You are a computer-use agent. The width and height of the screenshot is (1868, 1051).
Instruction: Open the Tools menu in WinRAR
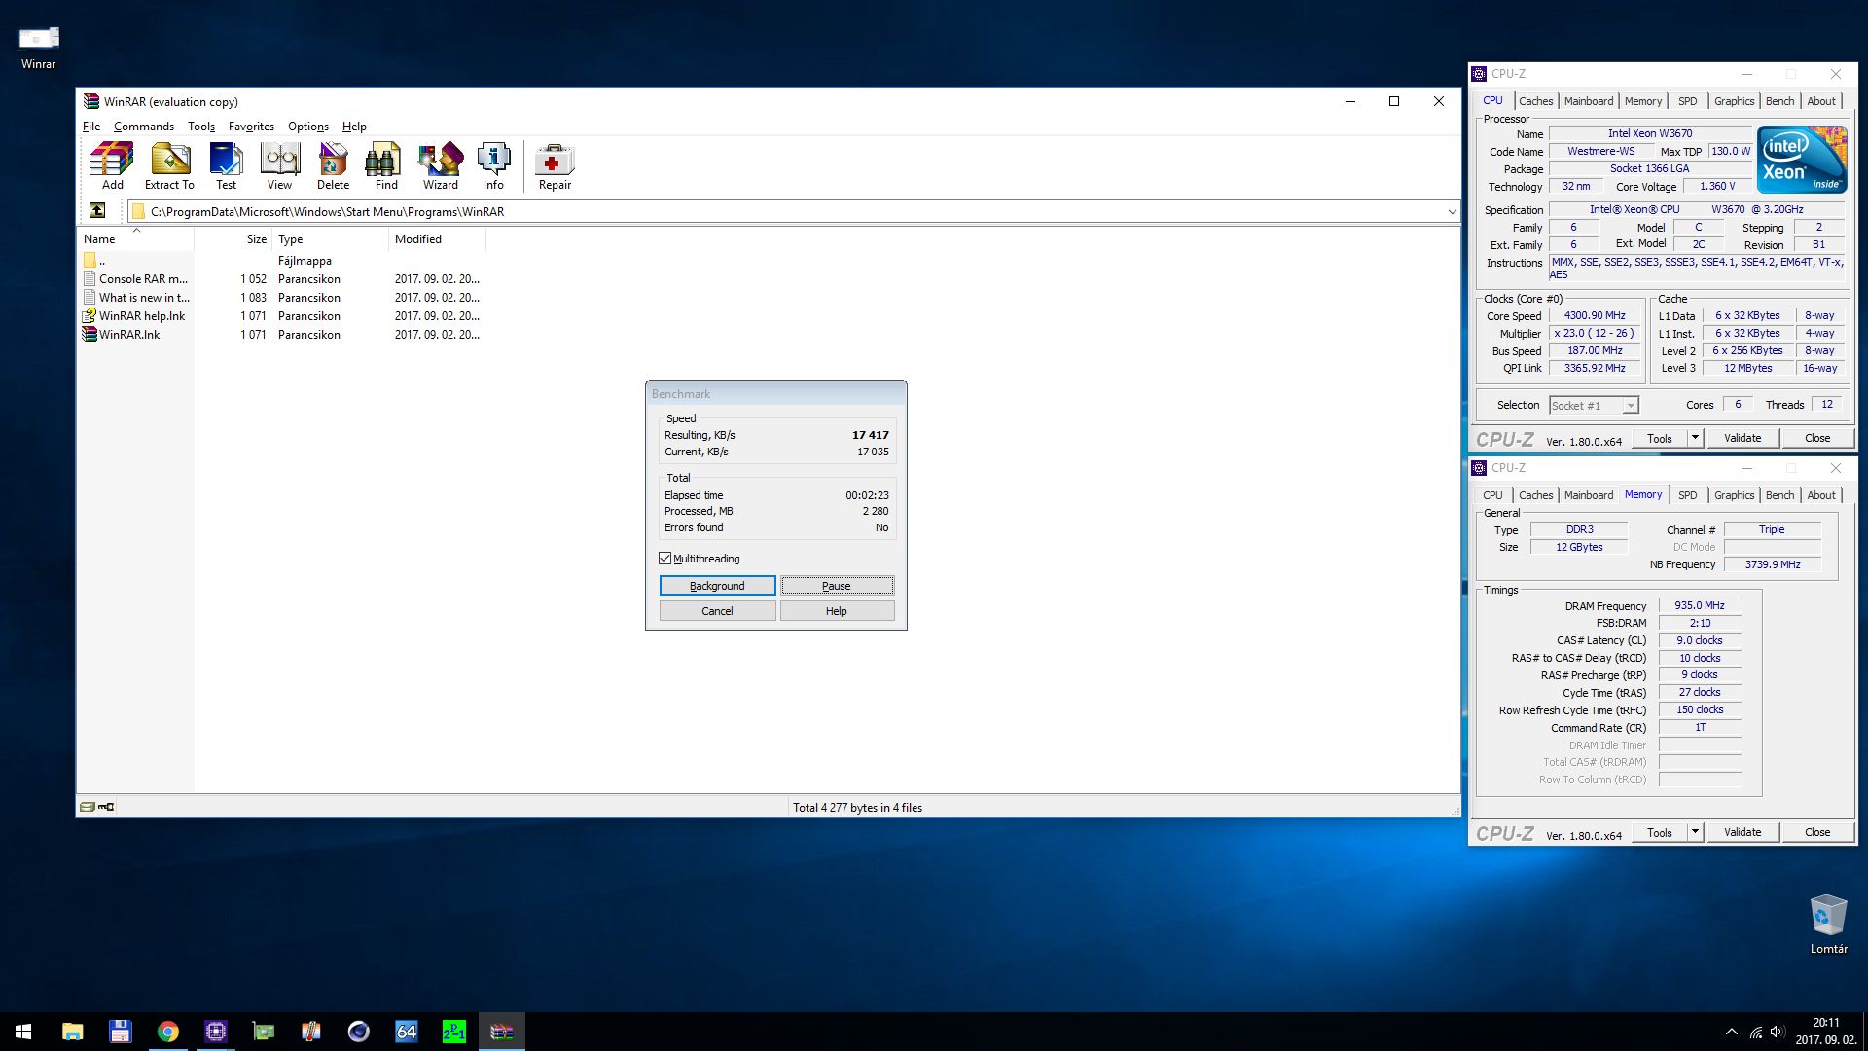point(201,127)
